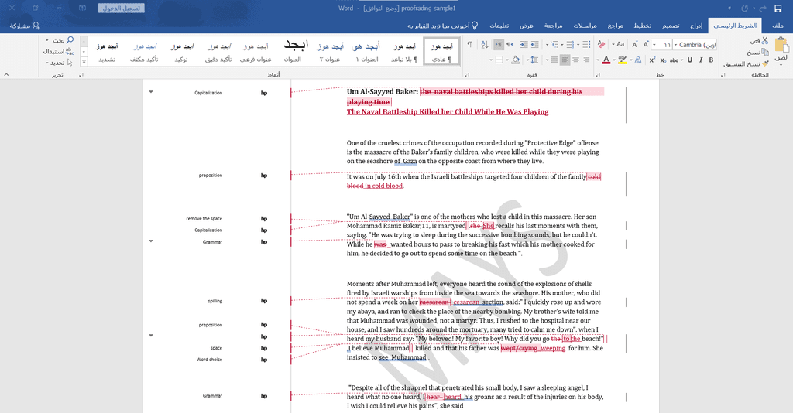
Task: Align paragraph text to the right icon
Action: click(586, 60)
